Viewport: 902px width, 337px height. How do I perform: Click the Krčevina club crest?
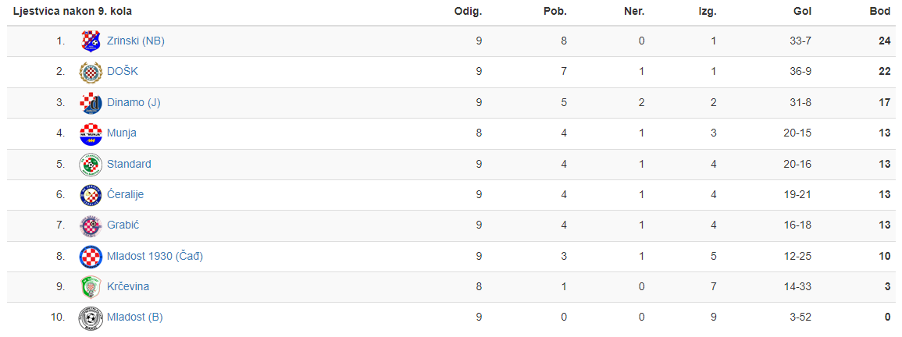(x=91, y=287)
